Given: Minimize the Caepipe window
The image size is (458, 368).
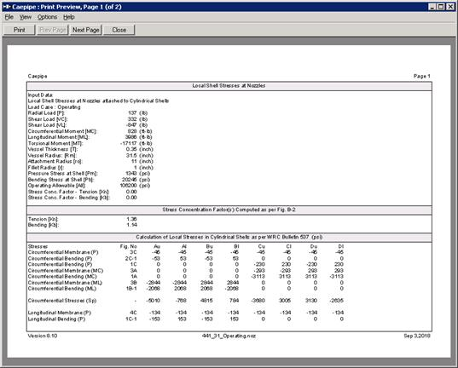Looking at the screenshot, I should 432,7.
